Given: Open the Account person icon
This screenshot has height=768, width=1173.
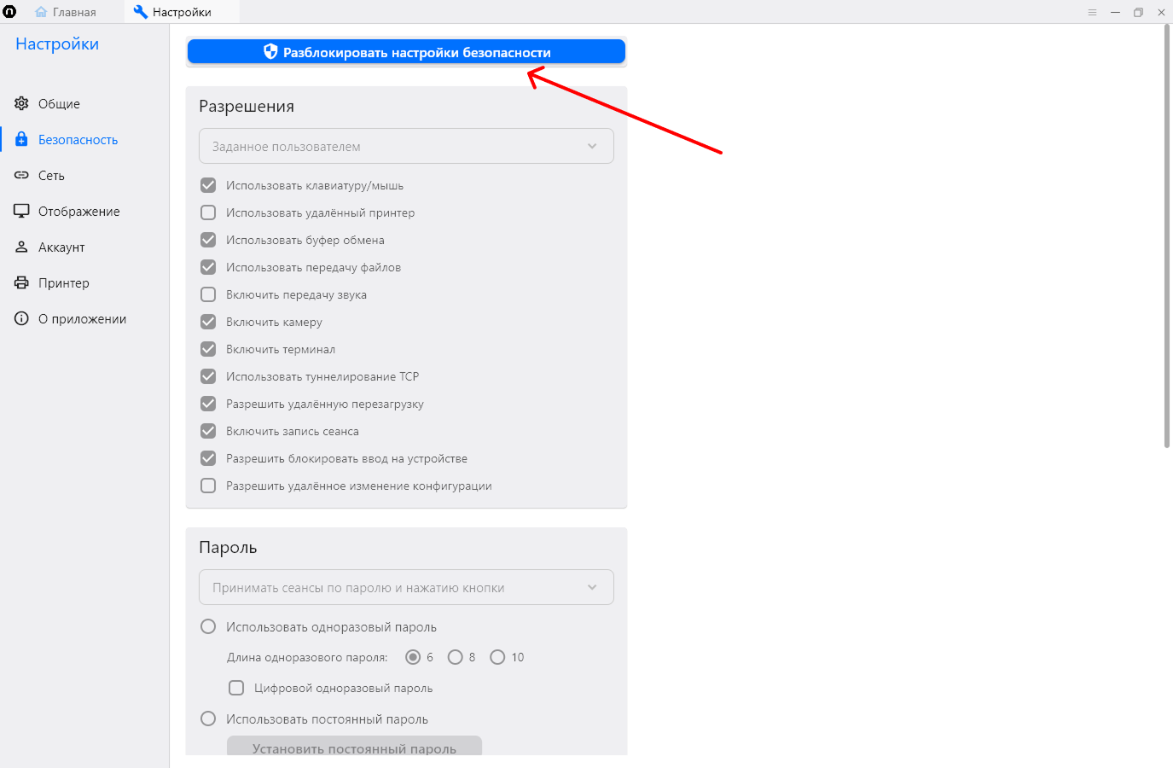Looking at the screenshot, I should (x=21, y=247).
